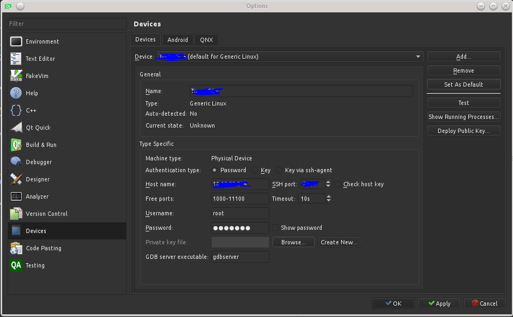Image resolution: width=513 pixels, height=317 pixels.
Task: Click the Password input field
Action: [240, 228]
